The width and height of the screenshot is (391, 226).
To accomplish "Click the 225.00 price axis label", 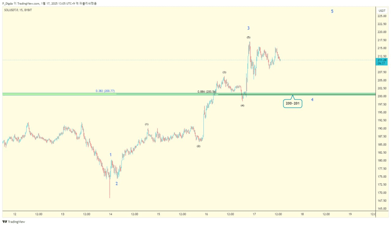I will pos(382,16).
